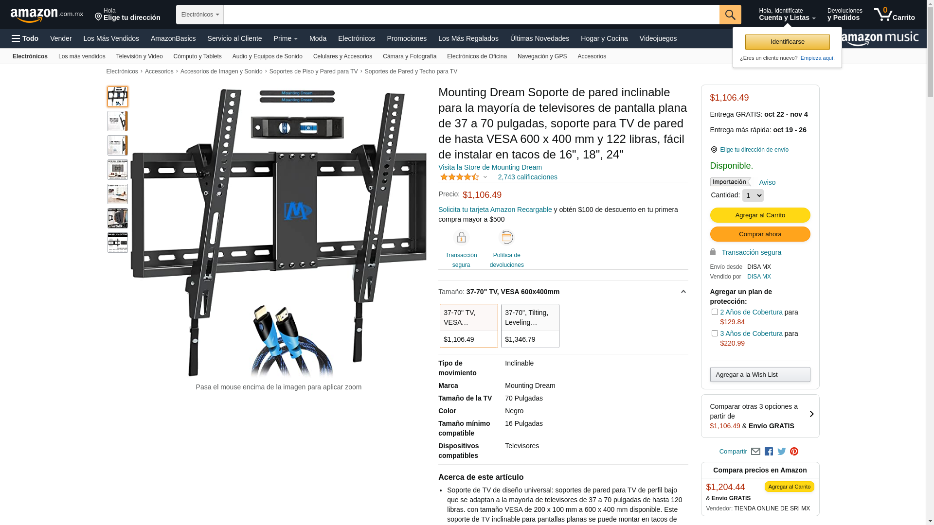Go to the Amazon.com.mx home logo
Image resolution: width=934 pixels, height=525 pixels.
tap(47, 15)
